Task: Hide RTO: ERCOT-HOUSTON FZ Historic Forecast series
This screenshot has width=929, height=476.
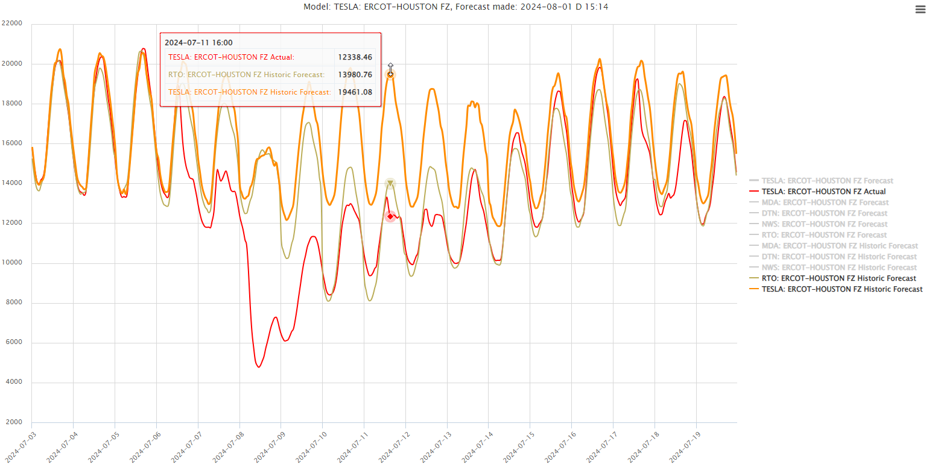Action: (x=832, y=278)
